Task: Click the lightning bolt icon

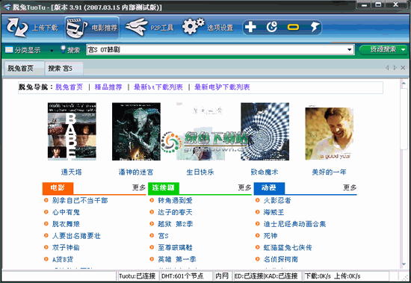Action: pyautogui.click(x=315, y=27)
